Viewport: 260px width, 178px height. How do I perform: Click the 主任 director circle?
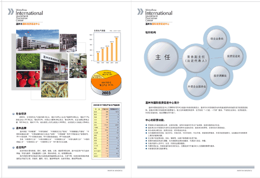pyautogui.click(x=163, y=57)
